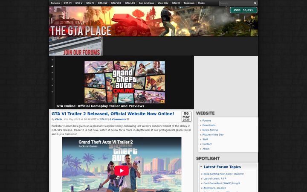The height and width of the screenshot is (192, 307).
Task: Click Grand Theft Auto VI Trailer 2 video title
Action: click(106, 142)
